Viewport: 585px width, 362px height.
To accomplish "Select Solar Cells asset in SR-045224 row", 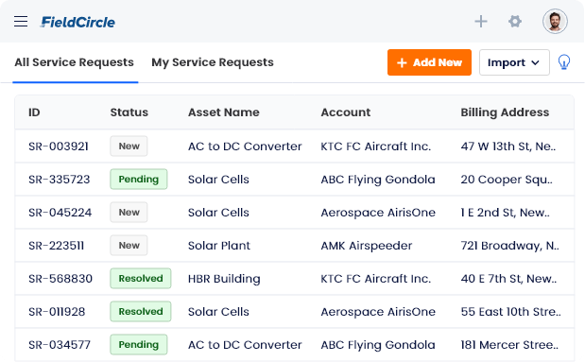I will tap(218, 213).
